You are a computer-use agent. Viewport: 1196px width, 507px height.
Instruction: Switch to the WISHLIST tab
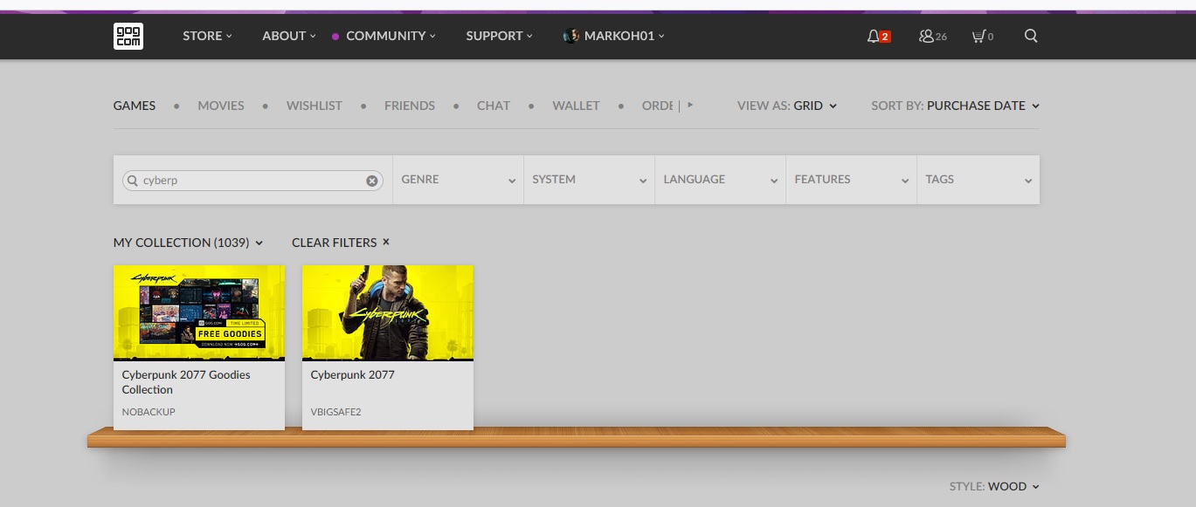[315, 106]
